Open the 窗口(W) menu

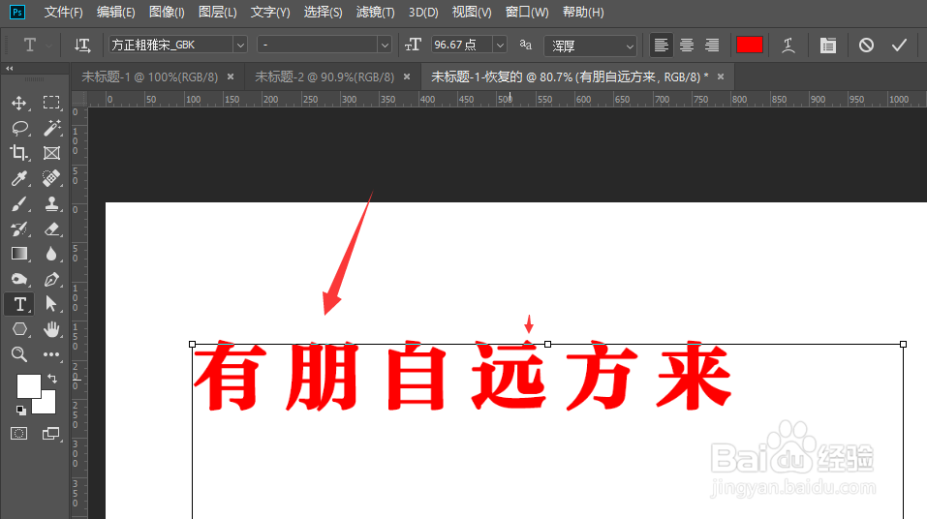[x=527, y=12]
